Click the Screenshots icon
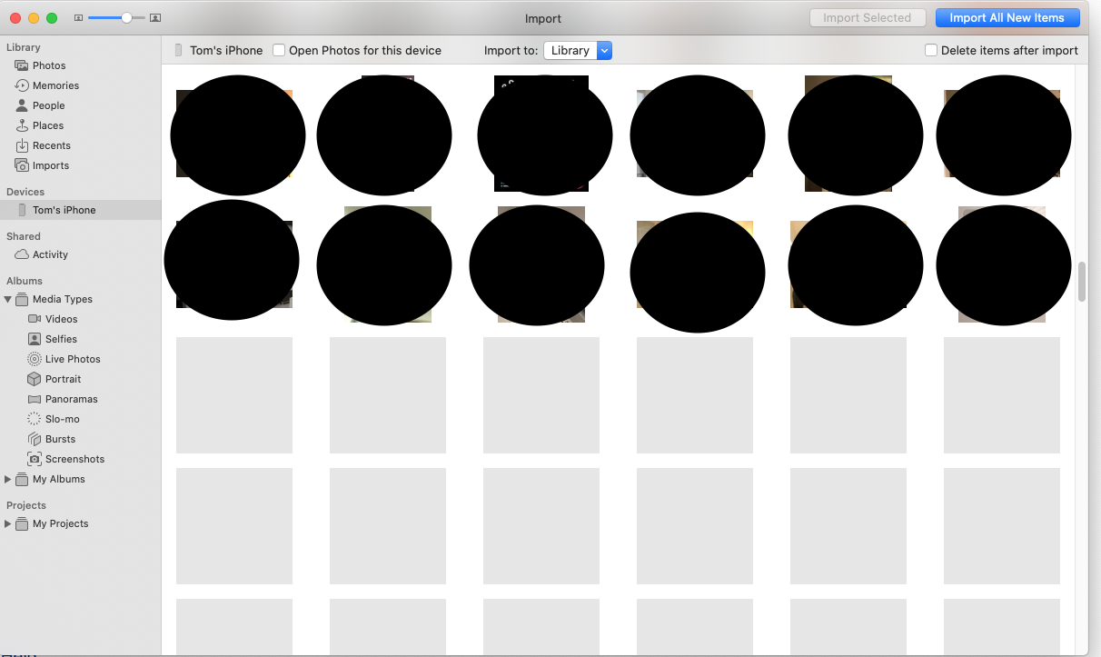The image size is (1101, 657). pyautogui.click(x=35, y=459)
